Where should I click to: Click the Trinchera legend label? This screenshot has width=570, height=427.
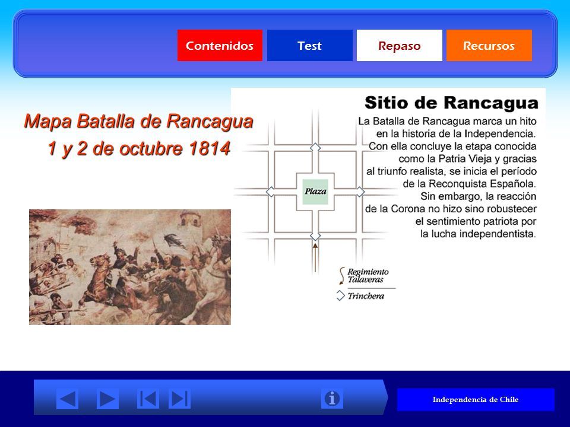pyautogui.click(x=366, y=296)
